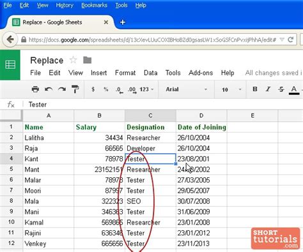Open the Sheets Edit menu

[54, 73]
